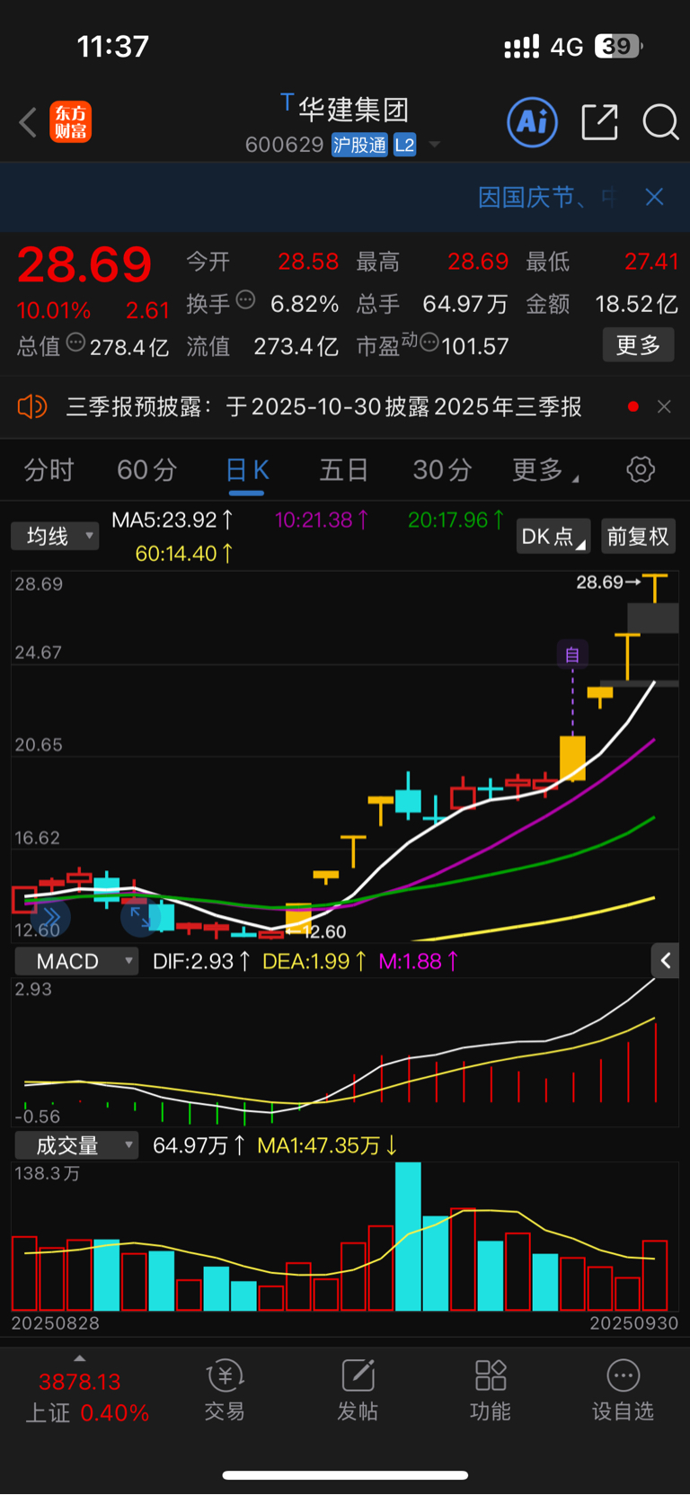
Task: Open the MACD indicator dropdown
Action: 76,961
